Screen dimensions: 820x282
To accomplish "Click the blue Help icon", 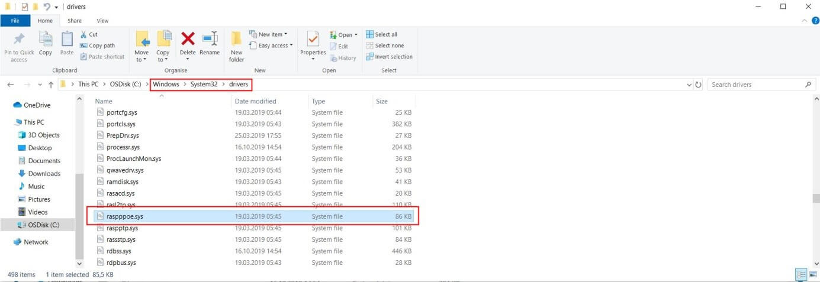I will pos(815,21).
